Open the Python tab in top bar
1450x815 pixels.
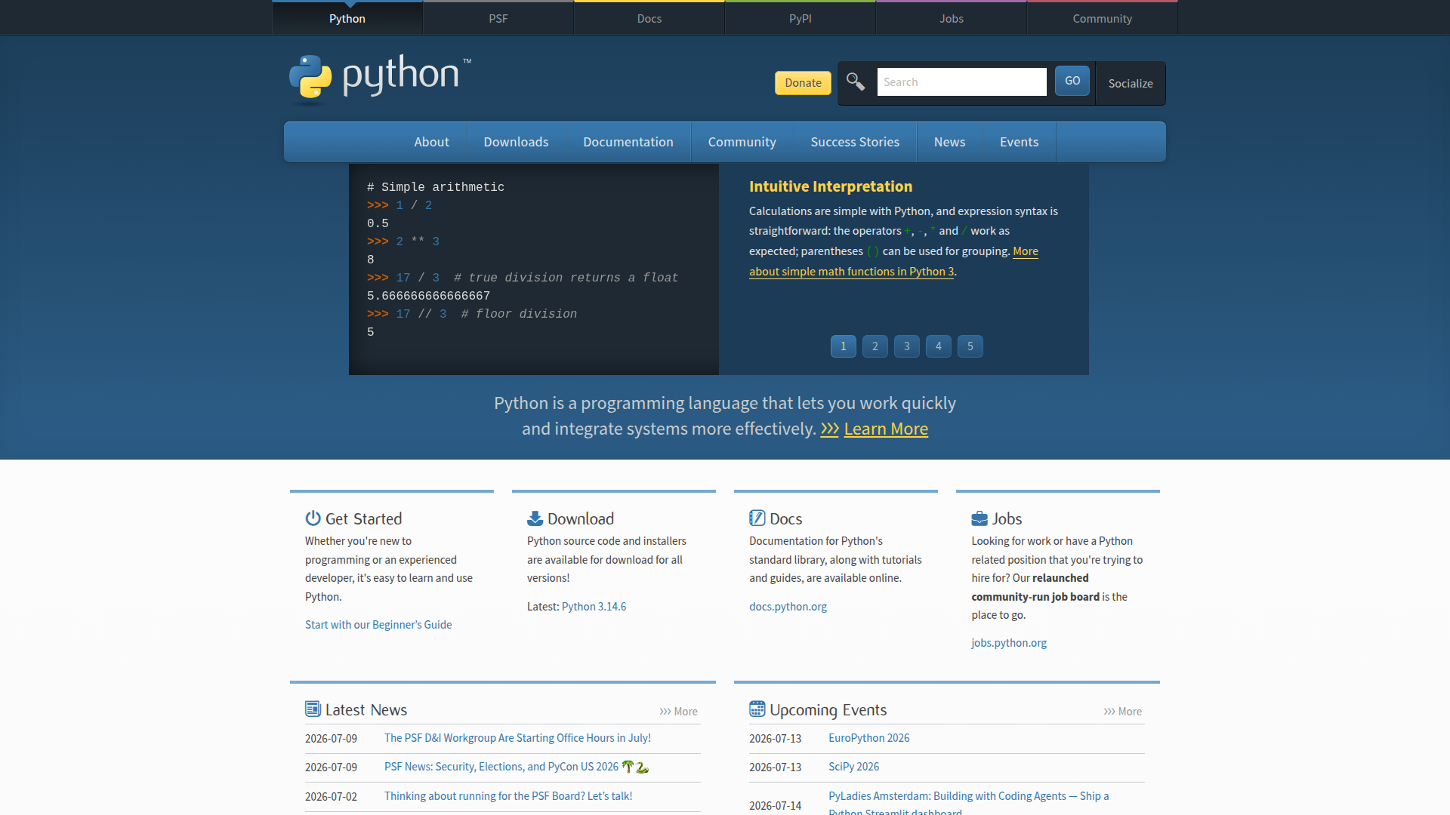[x=347, y=18]
